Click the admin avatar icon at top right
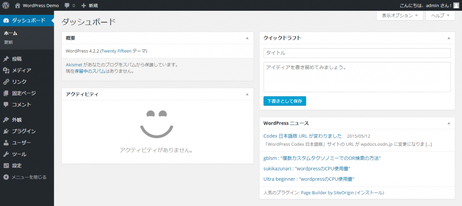 pos(456,5)
